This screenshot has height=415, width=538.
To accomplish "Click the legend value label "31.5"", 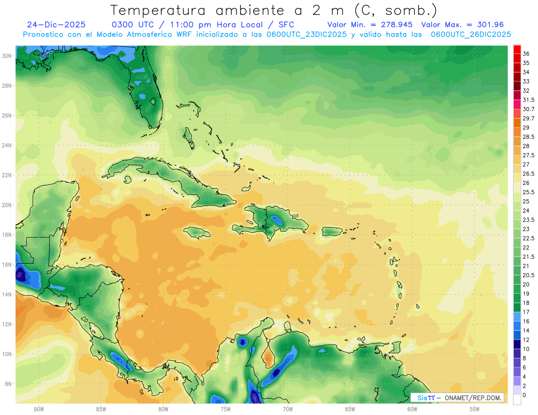I will (529, 100).
